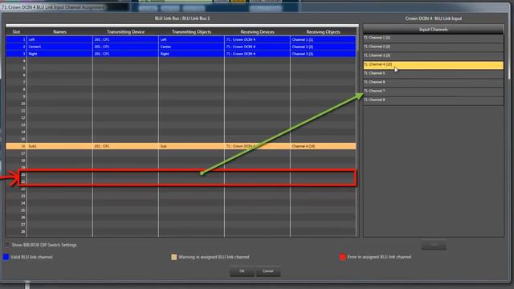Click Channel 4 [16] receiving object cell

(323, 146)
